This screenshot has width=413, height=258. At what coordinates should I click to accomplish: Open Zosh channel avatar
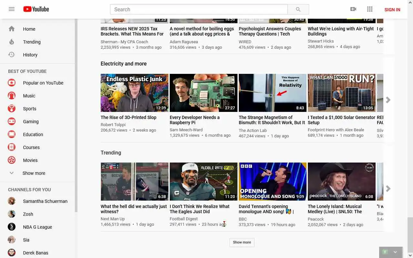[x=12, y=214]
